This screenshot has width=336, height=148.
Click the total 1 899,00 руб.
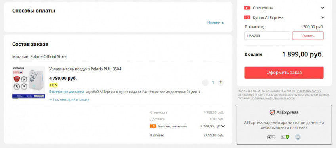[x=303, y=54]
